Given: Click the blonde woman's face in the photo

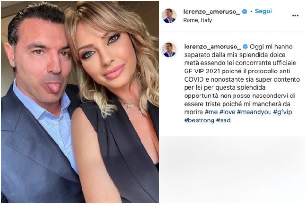Looking at the screenshot, I should [104, 55].
